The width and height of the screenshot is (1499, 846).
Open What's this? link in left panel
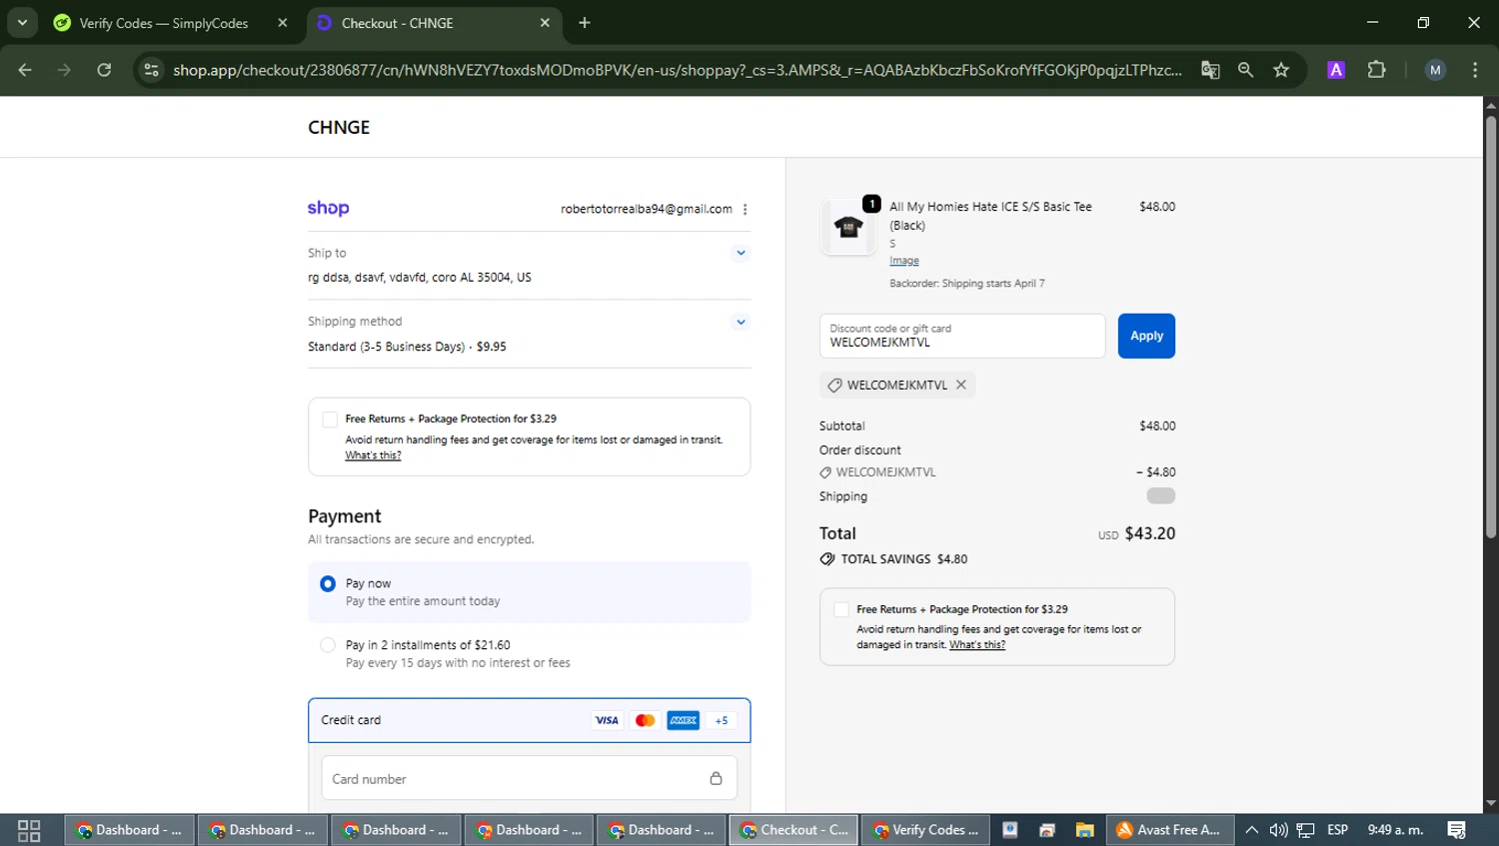tap(373, 455)
